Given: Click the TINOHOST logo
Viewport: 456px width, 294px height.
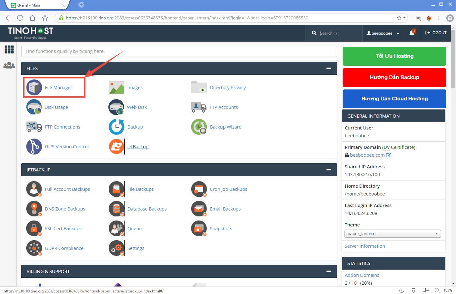Looking at the screenshot, I should (30, 33).
